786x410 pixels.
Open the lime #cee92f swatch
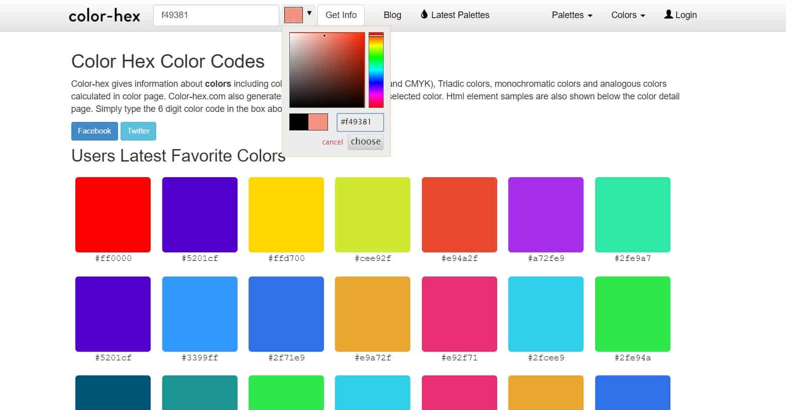(x=373, y=215)
